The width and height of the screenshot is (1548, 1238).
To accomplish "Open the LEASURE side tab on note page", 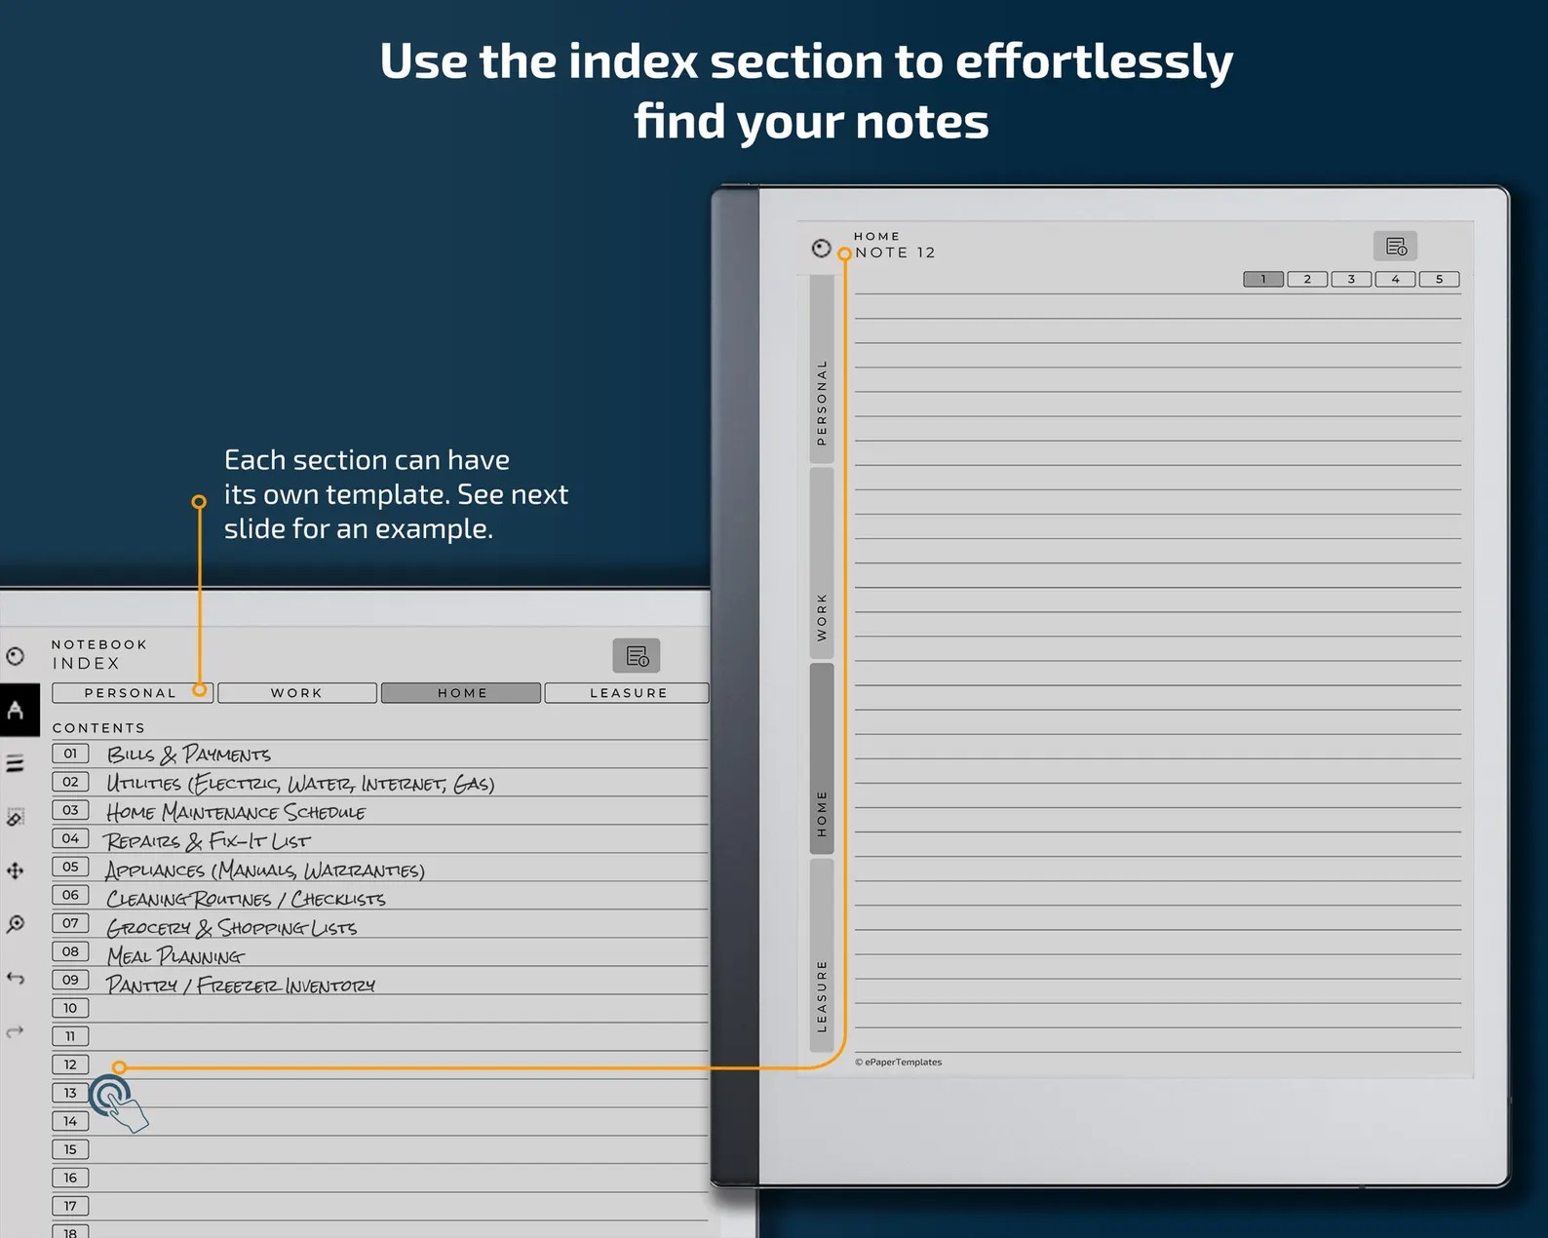I will pos(822,955).
